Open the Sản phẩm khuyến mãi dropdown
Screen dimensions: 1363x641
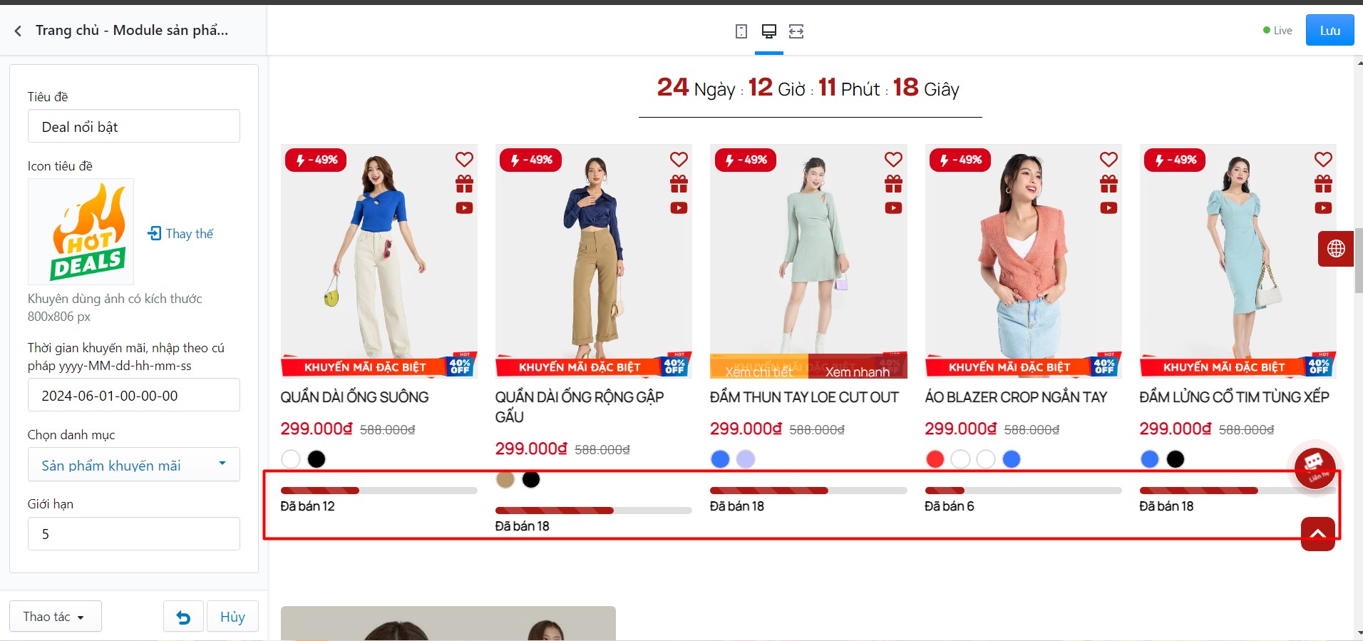134,465
